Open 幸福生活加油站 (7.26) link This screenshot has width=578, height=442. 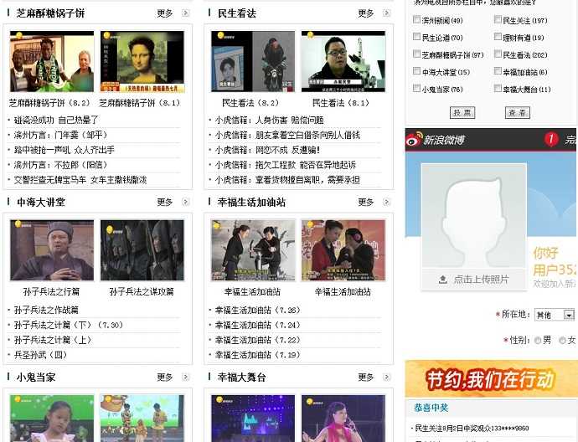[x=258, y=310]
